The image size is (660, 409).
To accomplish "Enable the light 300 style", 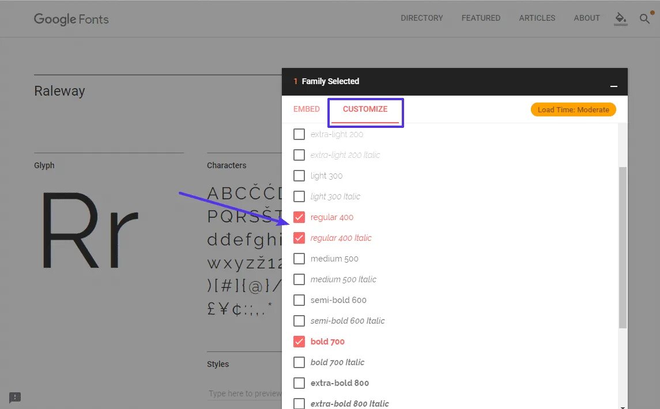I will [299, 176].
